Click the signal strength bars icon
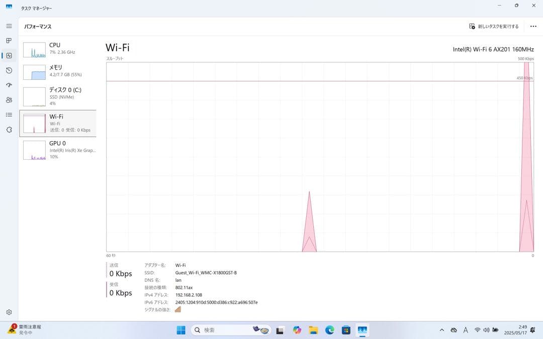This screenshot has width=543, height=339. tap(178, 309)
